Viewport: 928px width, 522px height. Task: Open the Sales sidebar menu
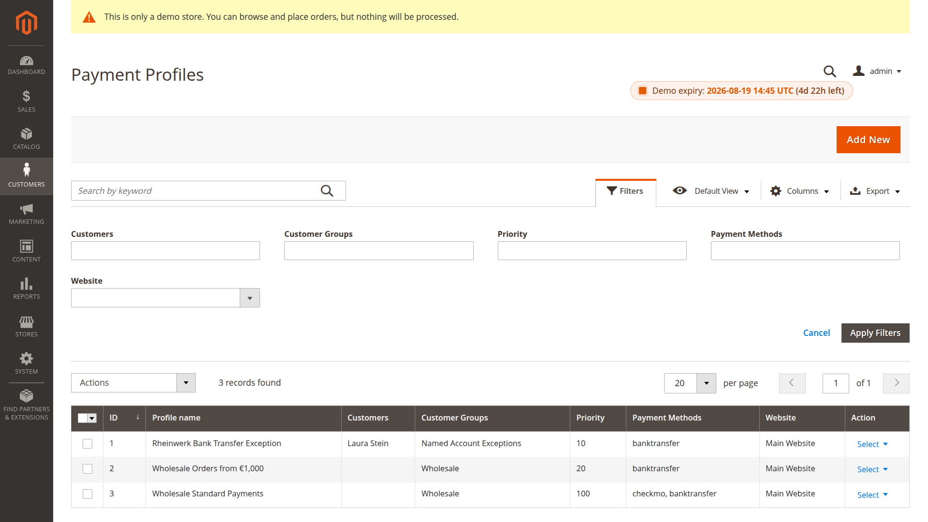(x=27, y=101)
